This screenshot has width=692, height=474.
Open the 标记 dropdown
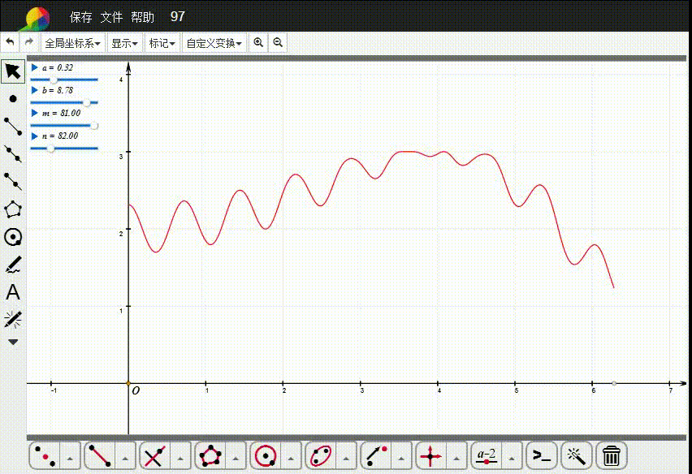162,43
